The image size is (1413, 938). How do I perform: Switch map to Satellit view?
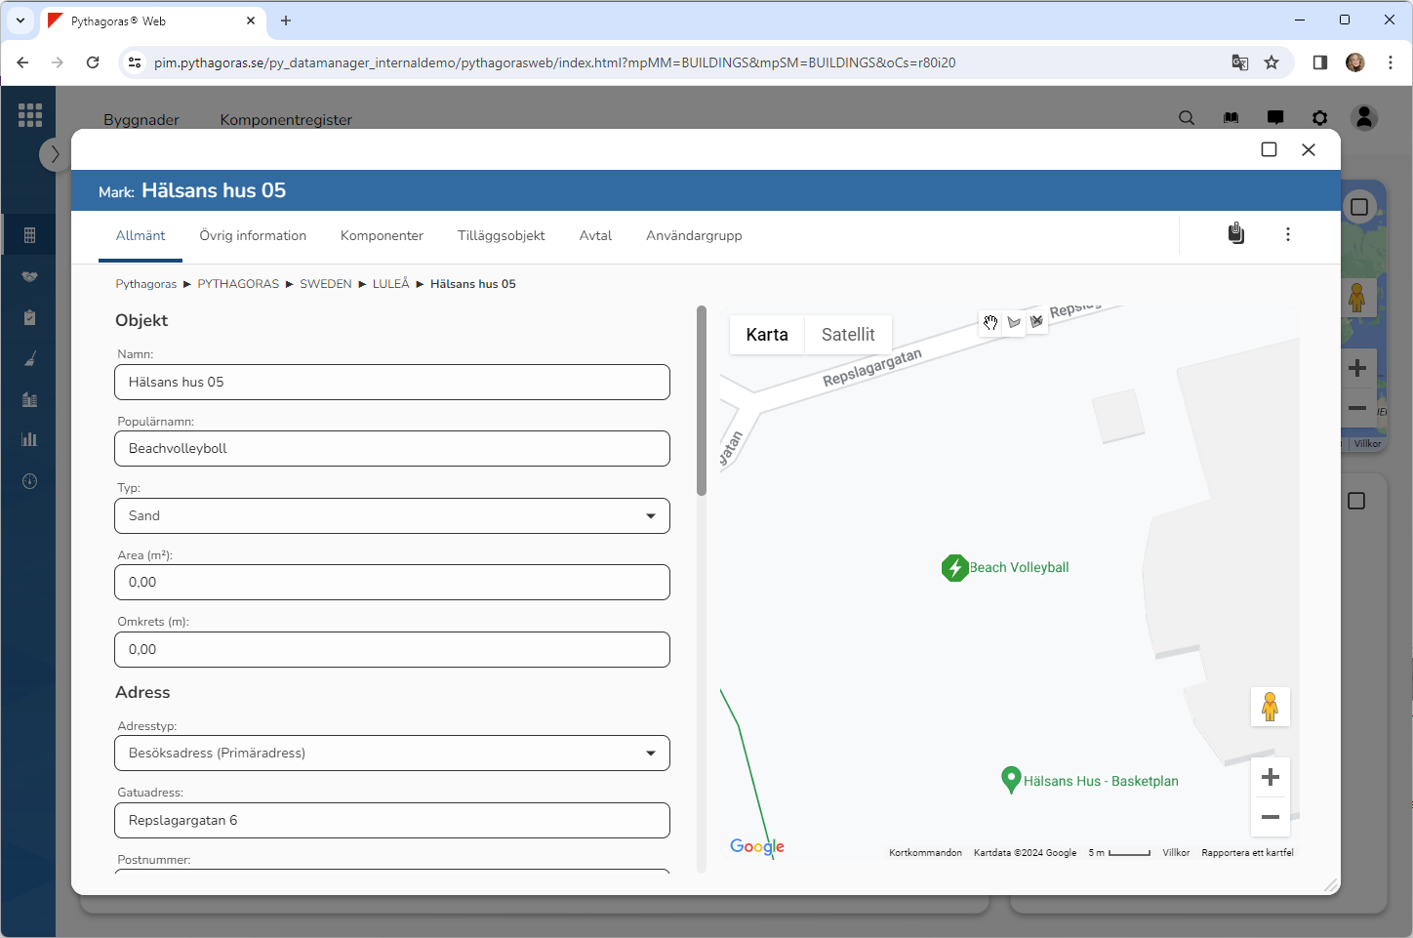[x=847, y=335]
